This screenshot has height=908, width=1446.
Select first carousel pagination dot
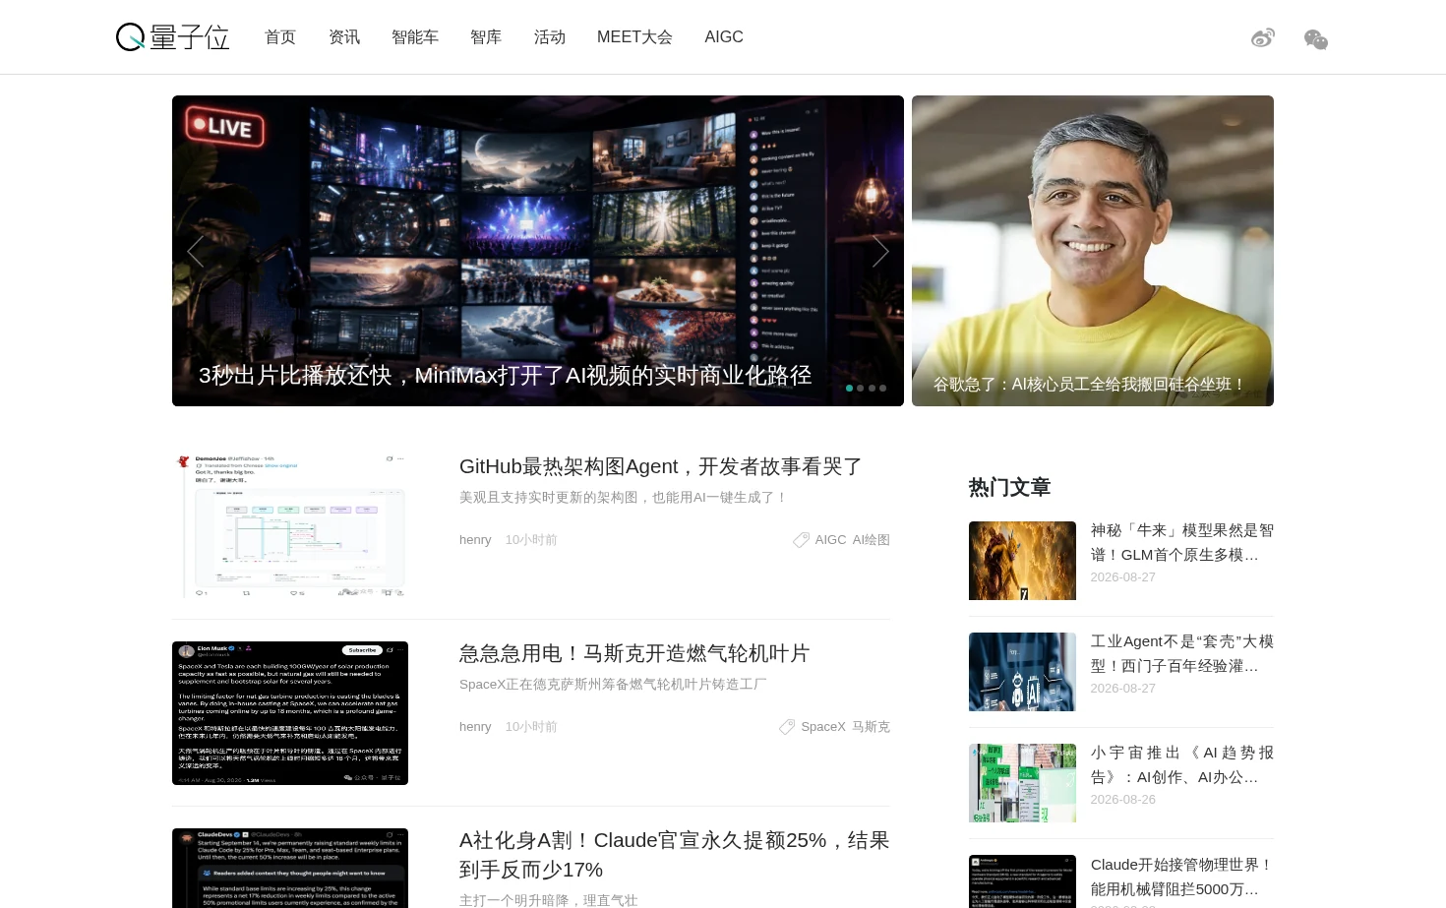click(850, 389)
